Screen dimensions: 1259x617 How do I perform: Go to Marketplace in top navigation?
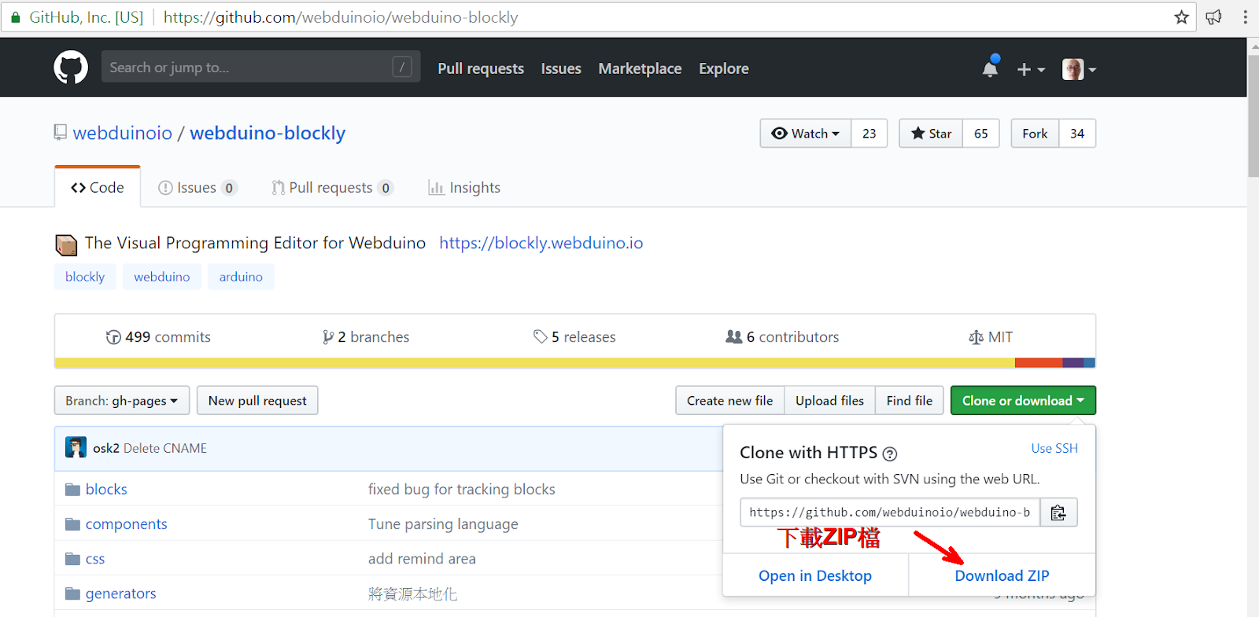coord(640,68)
